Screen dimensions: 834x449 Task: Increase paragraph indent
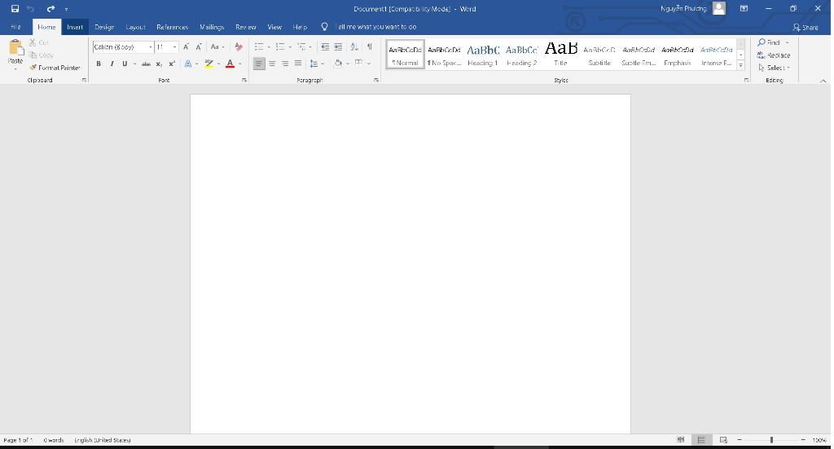click(x=338, y=46)
